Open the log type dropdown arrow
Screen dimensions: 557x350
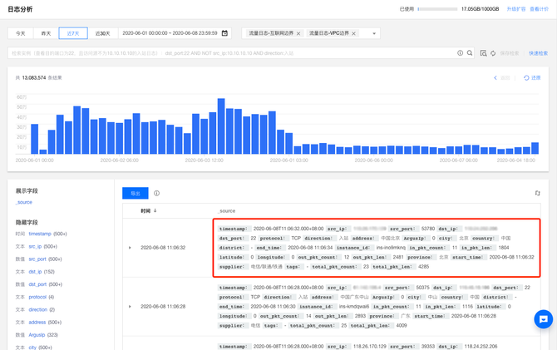[374, 34]
